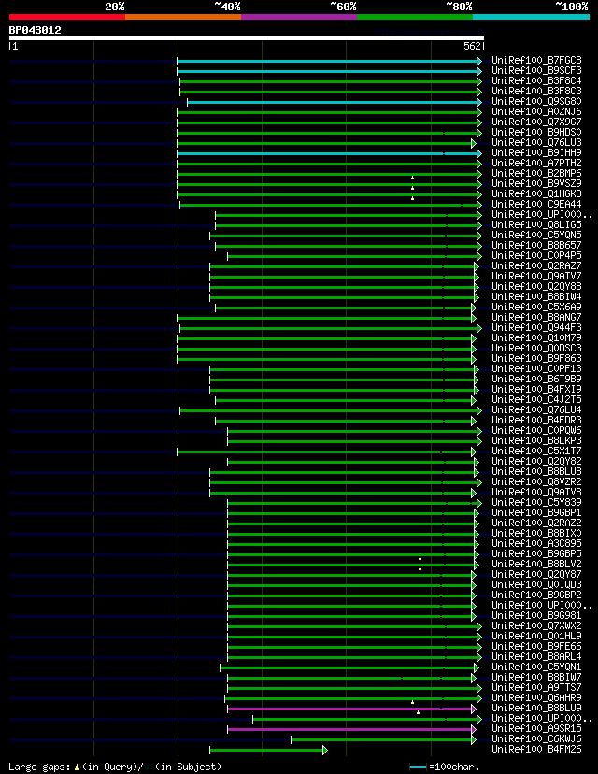This screenshot has height=774, width=598.
Task: Open the UniRef100_C9EA44 entry
Action: [536, 204]
